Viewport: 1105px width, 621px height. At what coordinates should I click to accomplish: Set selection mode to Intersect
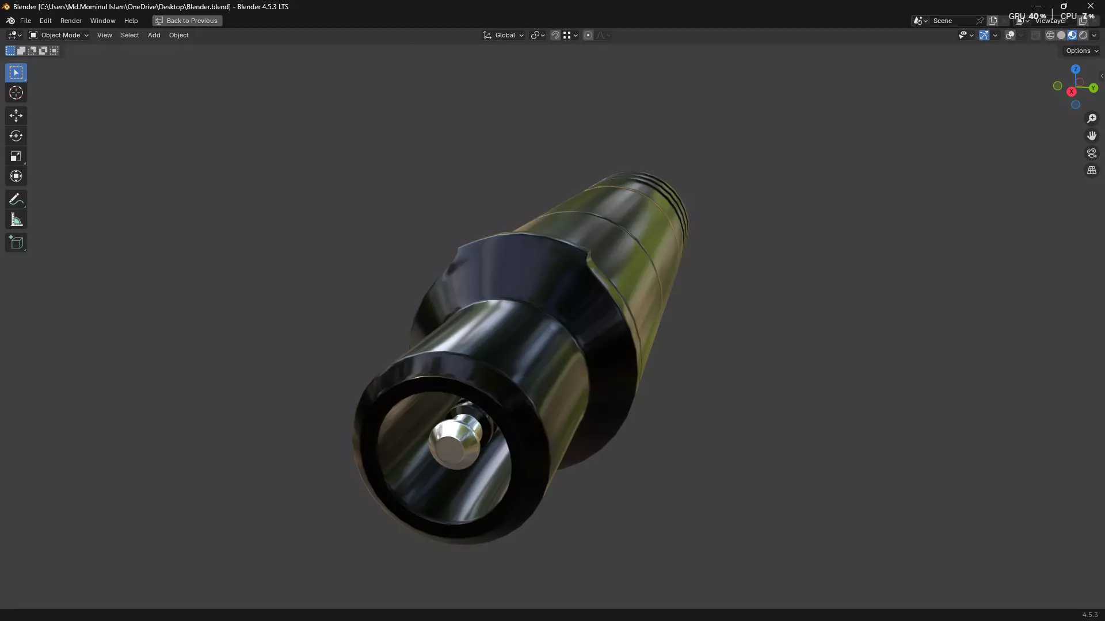54,51
